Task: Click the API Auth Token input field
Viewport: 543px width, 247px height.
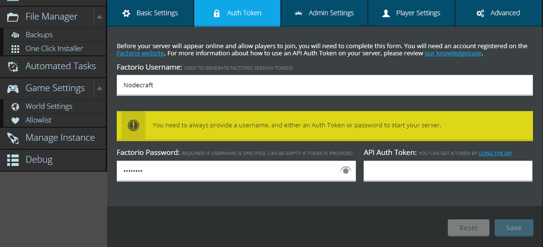Action: 448,171
